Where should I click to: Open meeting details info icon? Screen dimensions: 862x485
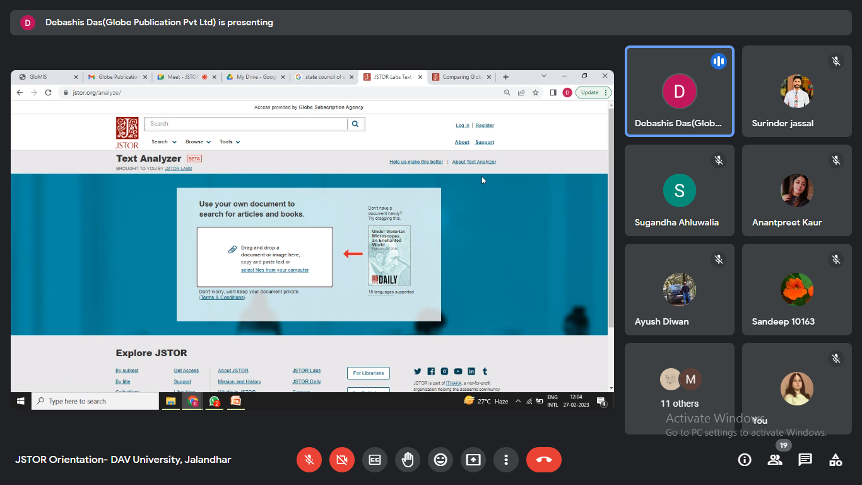pos(745,460)
